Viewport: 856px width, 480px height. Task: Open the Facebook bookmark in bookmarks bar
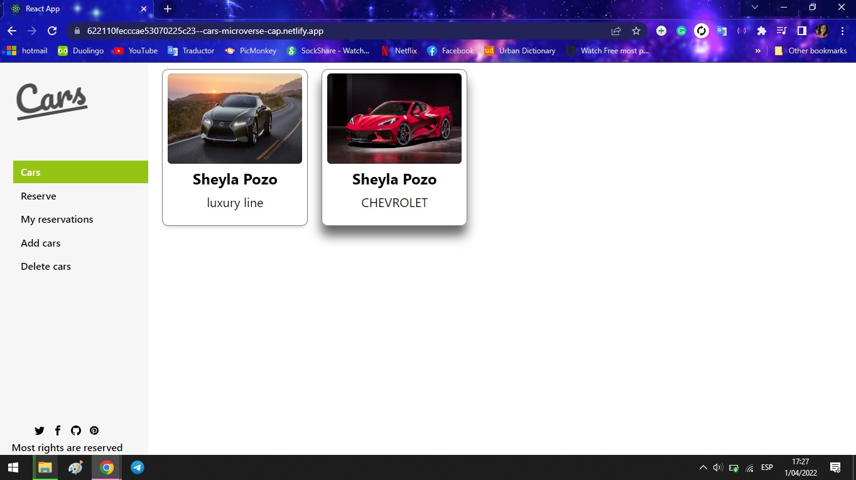(450, 51)
